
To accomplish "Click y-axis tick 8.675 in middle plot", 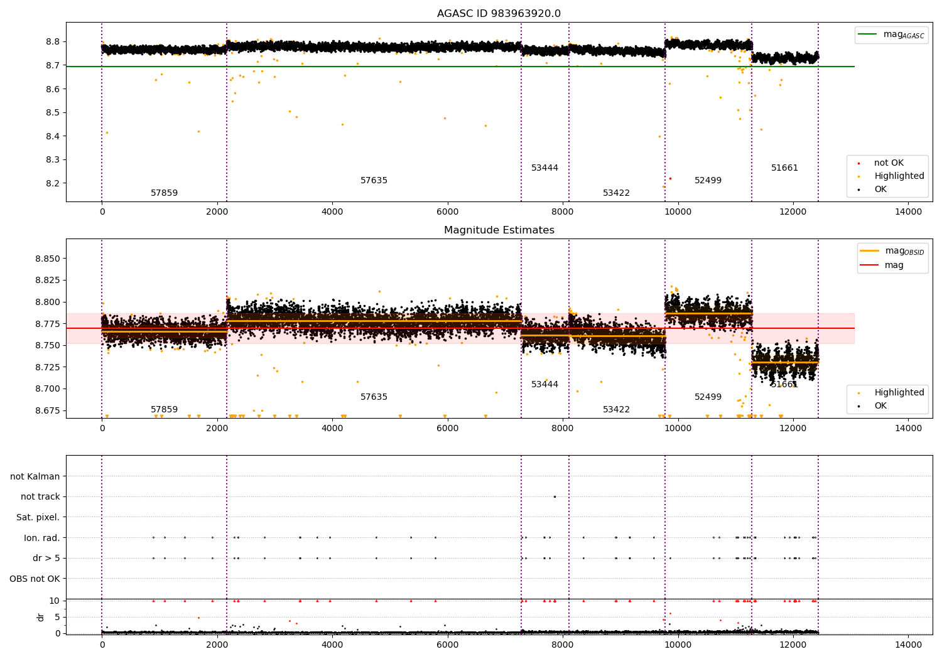I will tap(48, 410).
